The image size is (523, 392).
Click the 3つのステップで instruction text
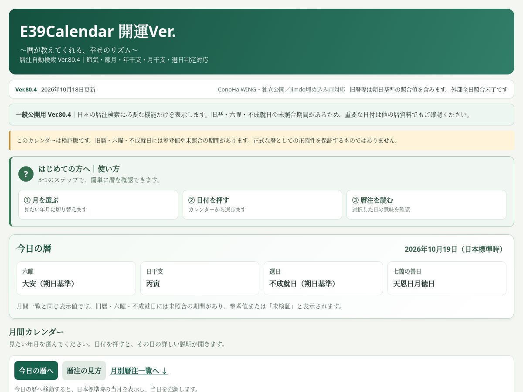pos(100,180)
